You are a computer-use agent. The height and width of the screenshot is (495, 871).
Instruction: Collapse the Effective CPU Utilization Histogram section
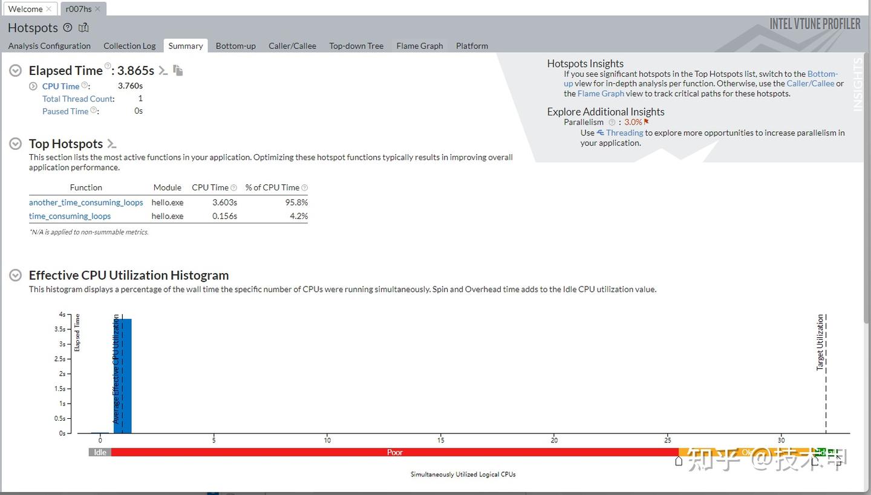click(15, 275)
